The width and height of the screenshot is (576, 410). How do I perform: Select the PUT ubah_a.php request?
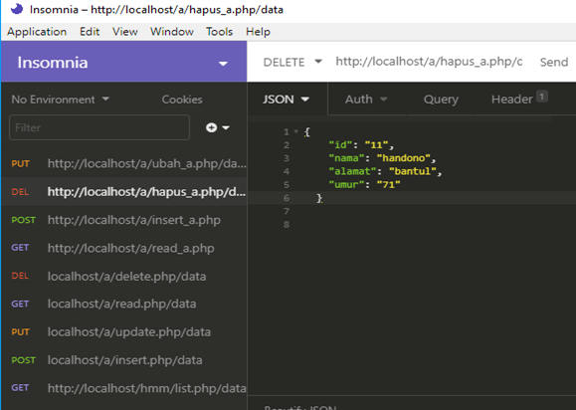[x=124, y=163]
